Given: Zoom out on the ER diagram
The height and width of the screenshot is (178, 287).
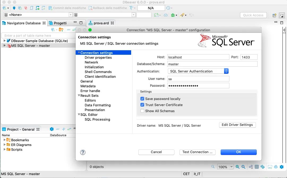Looking at the screenshot, I should (243, 167).
